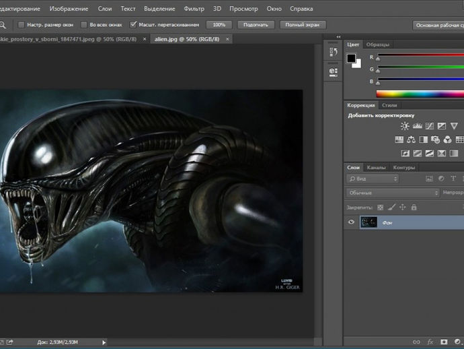The height and width of the screenshot is (349, 464).
Task: Add a layer mask icon
Action: (444, 342)
